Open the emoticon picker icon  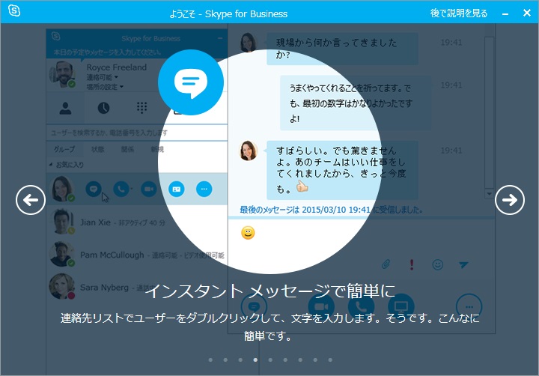(x=437, y=264)
